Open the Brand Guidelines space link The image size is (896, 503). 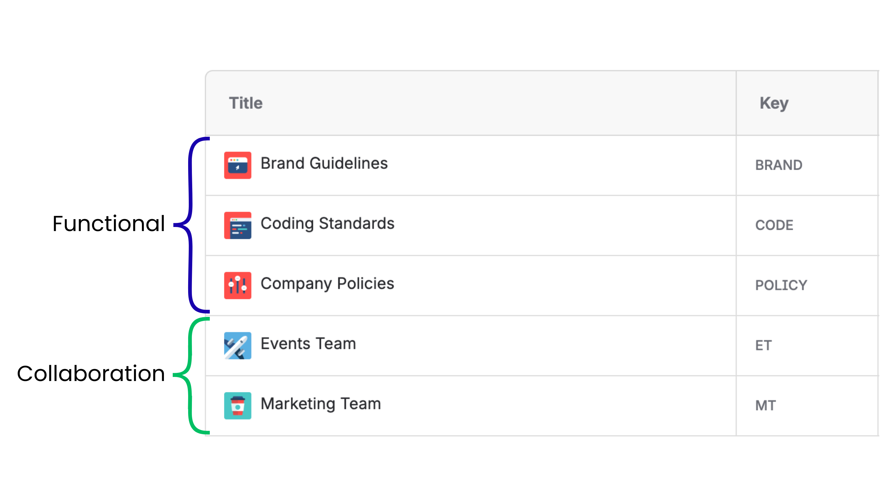[324, 163]
